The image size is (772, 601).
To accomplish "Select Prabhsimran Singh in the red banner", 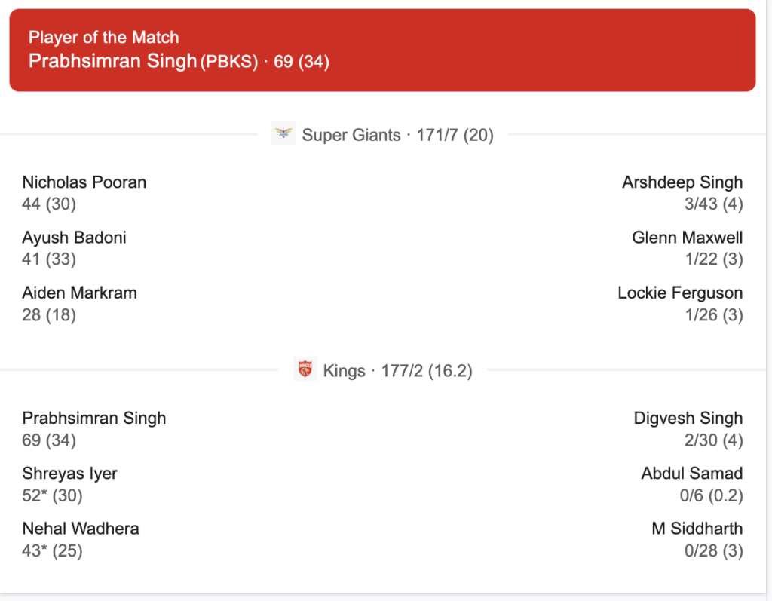I will [x=112, y=61].
